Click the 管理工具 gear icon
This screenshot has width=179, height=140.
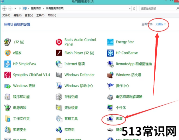point(59,119)
